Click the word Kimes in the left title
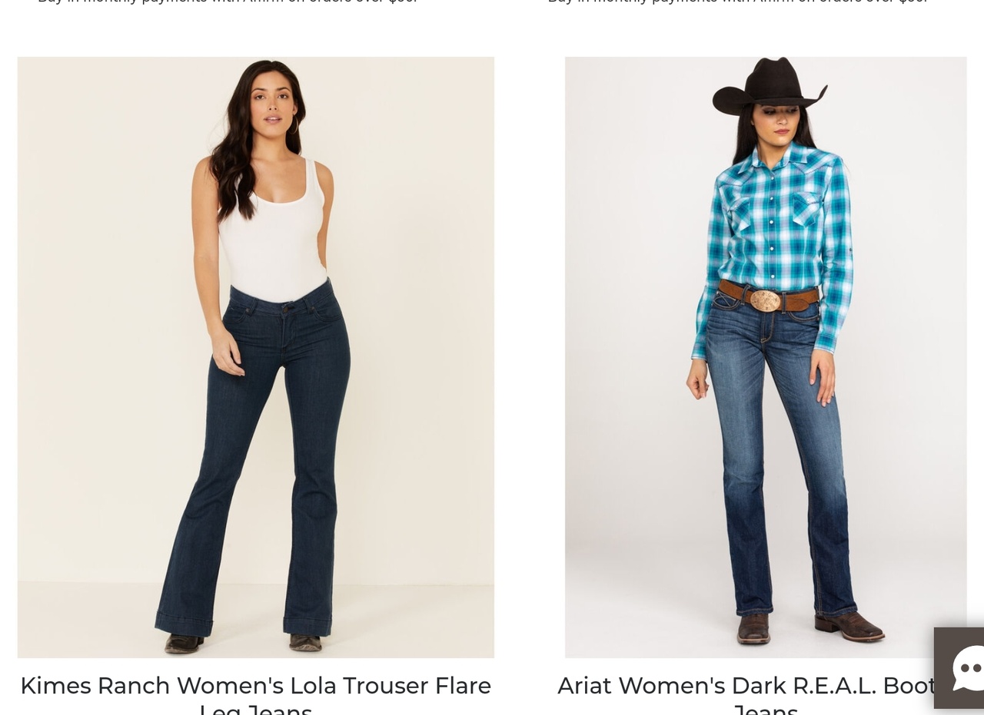This screenshot has width=984, height=715. 55,685
